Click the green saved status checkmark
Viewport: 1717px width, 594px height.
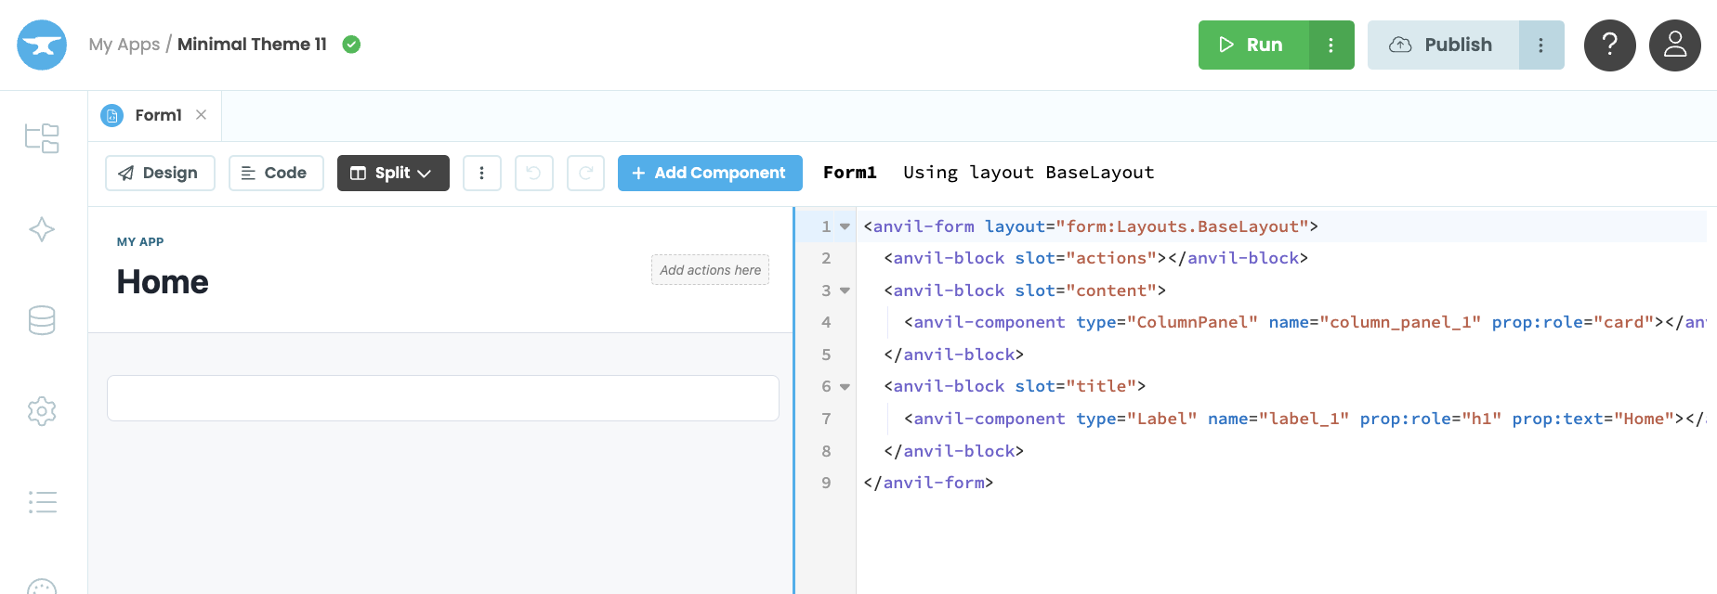point(351,45)
